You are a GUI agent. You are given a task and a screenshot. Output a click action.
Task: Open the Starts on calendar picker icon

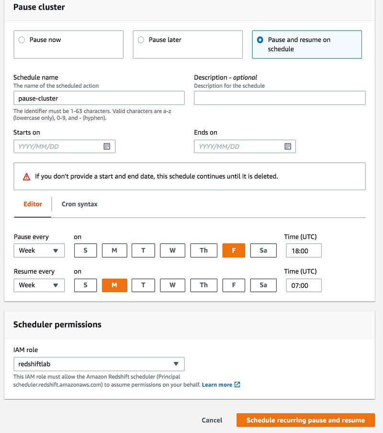click(107, 147)
